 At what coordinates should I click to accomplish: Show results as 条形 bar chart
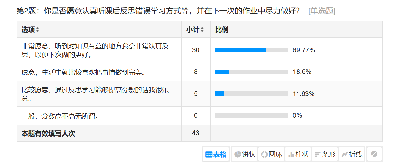(325, 154)
